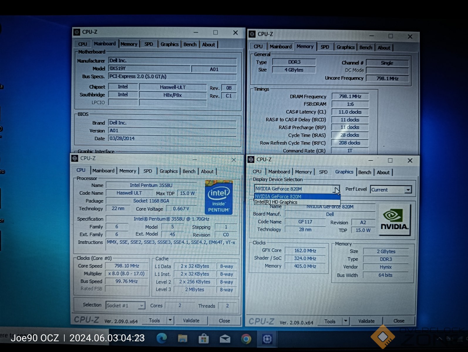This screenshot has width=468, height=352.
Task: Open Bench tab in CPU window
Action: click(189, 171)
